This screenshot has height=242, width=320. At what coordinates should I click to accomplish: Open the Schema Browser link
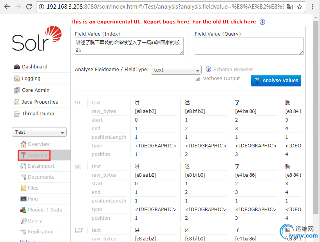click(233, 70)
